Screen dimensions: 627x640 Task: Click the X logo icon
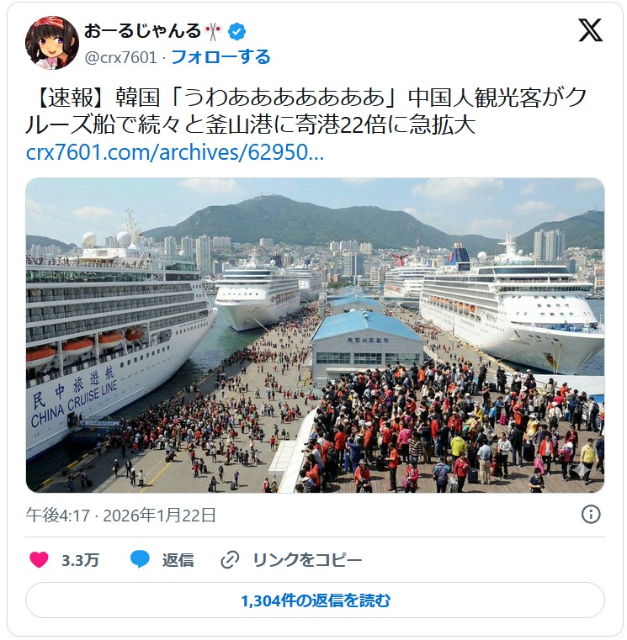tap(590, 30)
